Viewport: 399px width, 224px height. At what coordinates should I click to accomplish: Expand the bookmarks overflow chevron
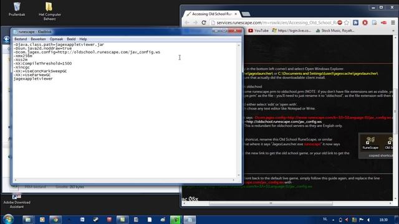click(393, 30)
